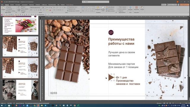Click Показать в Teams button
This screenshot has width=190, height=107.
click(172, 5)
